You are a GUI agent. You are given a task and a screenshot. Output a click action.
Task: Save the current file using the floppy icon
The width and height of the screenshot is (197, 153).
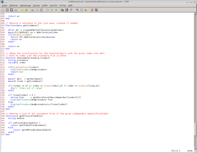click(x=7, y=10)
